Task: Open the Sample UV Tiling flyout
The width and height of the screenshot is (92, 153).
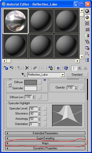Action: pyautogui.click(x=87, y=30)
